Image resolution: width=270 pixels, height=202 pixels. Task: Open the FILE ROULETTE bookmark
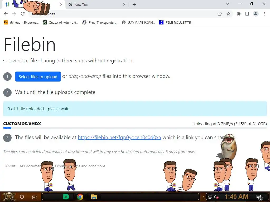tap(175, 23)
